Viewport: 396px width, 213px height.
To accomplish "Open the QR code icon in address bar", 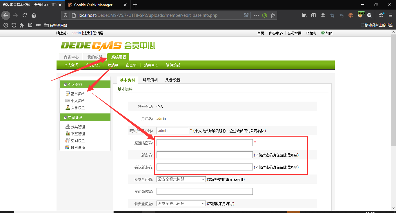I will [246, 15].
